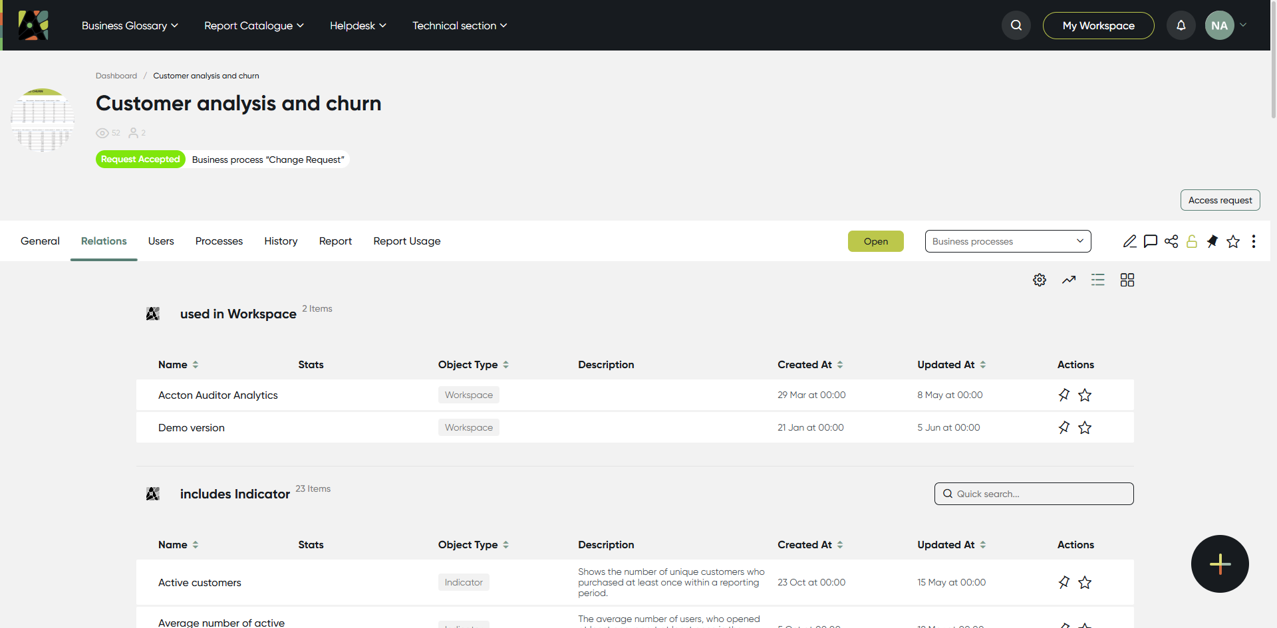Pin the Demo version row

point(1064,427)
